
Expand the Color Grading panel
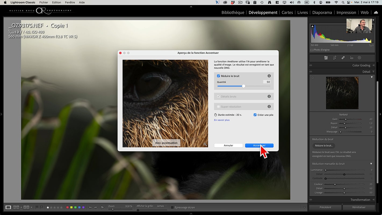tap(373, 65)
